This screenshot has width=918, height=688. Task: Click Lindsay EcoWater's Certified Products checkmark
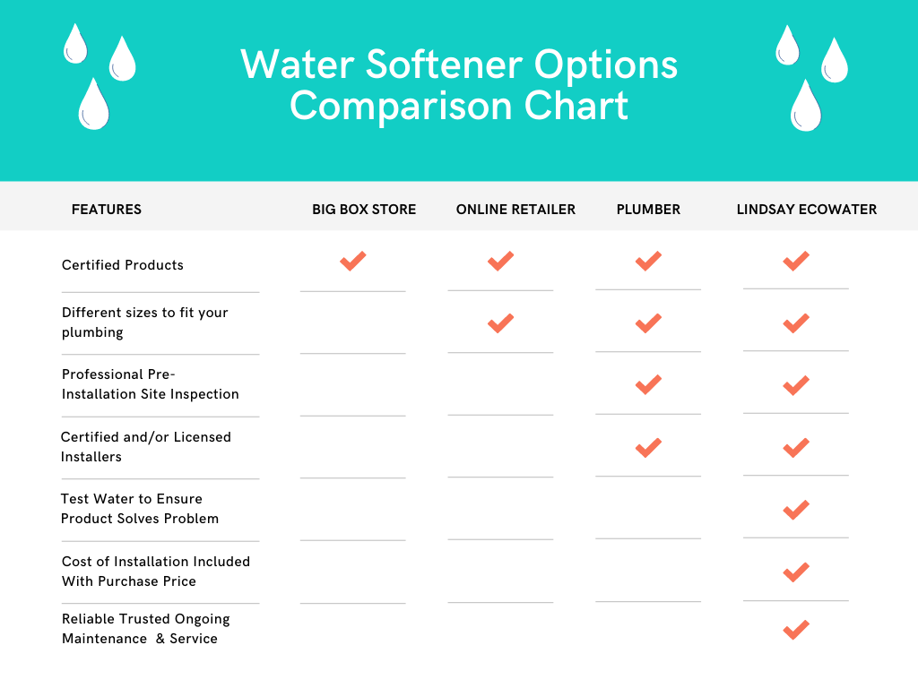click(796, 261)
